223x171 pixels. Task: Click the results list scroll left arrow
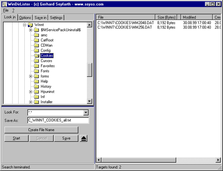pyautogui.click(x=99, y=160)
